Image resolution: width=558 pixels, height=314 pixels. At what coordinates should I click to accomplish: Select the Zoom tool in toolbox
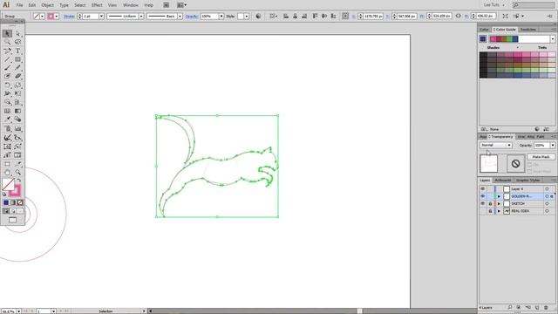coord(17,173)
